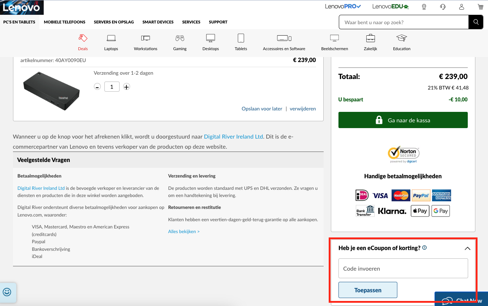Click Opslaan voor later link
Image resolution: width=488 pixels, height=306 pixels.
[262, 109]
